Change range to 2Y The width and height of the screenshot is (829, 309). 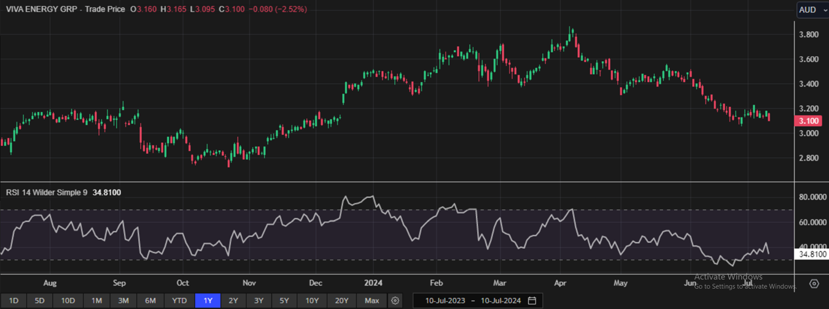pyautogui.click(x=233, y=300)
